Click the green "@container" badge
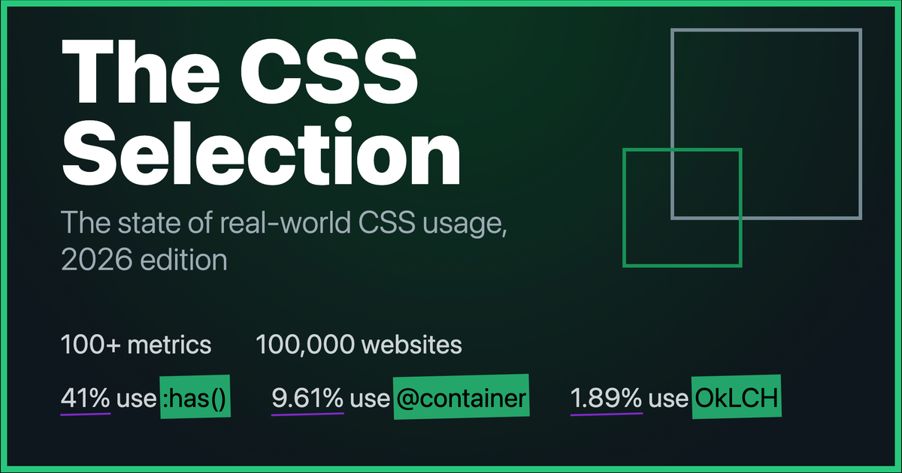 click(x=461, y=399)
